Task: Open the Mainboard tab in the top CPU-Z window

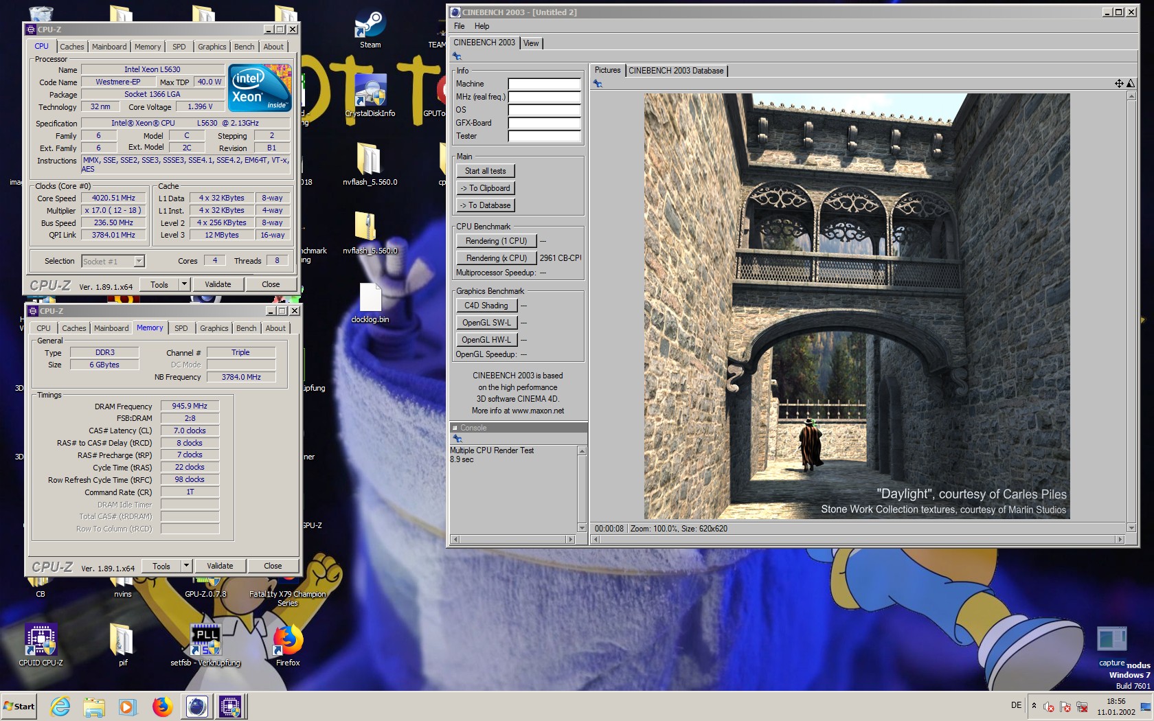Action: point(109,47)
